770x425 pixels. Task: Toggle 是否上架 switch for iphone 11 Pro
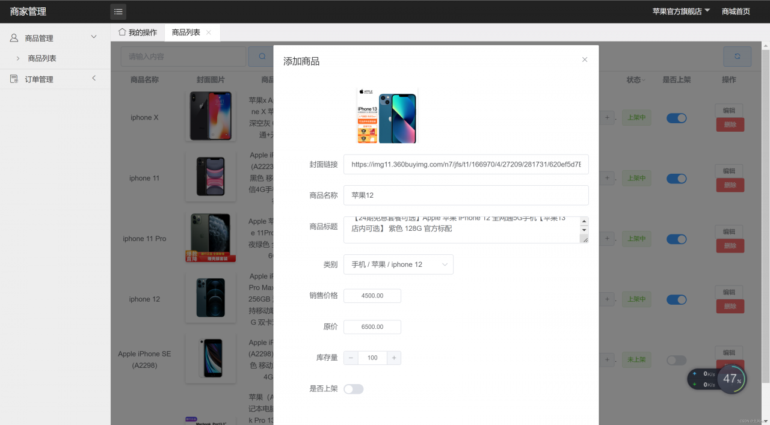point(676,239)
